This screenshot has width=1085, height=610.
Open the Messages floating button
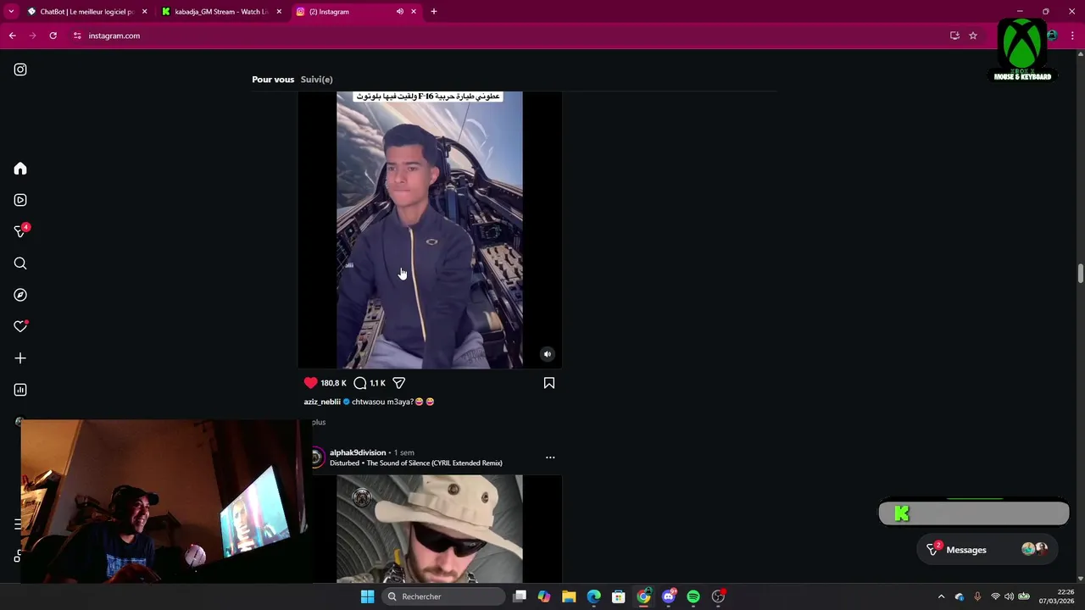point(987,550)
